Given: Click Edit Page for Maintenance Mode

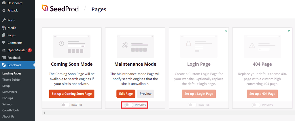Looking at the screenshot, I should pyautogui.click(x=126, y=94).
